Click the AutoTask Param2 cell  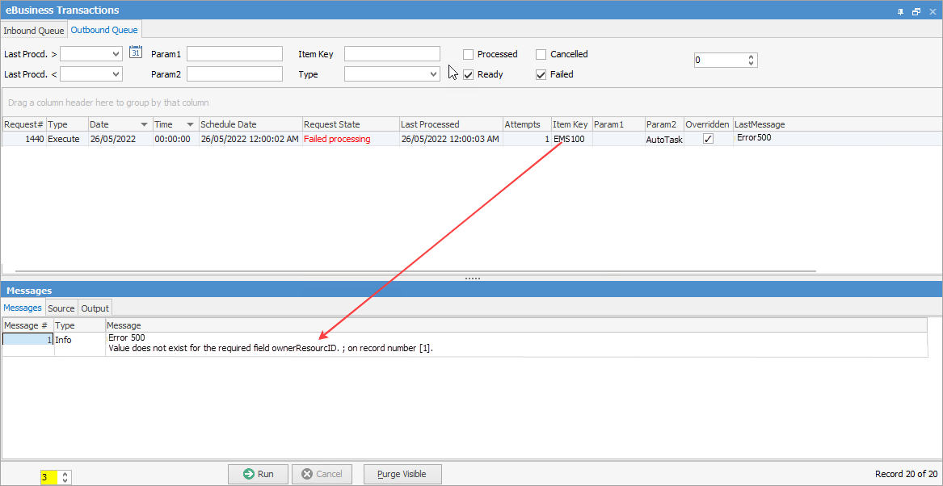pos(664,139)
